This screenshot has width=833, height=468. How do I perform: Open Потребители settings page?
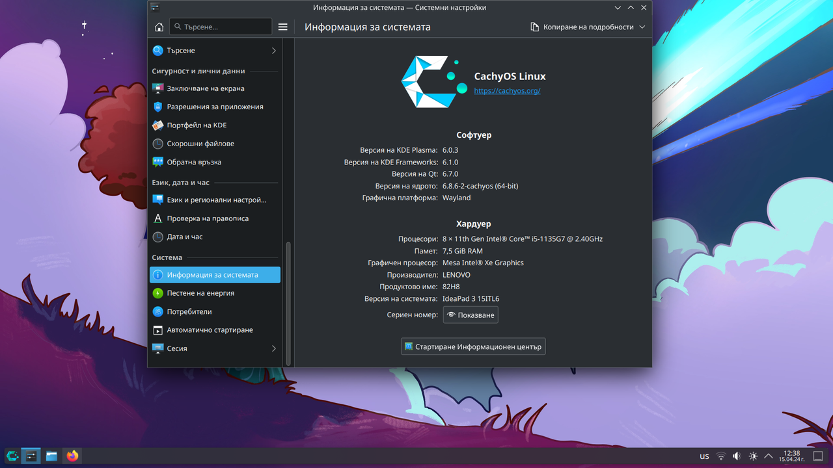(215, 312)
